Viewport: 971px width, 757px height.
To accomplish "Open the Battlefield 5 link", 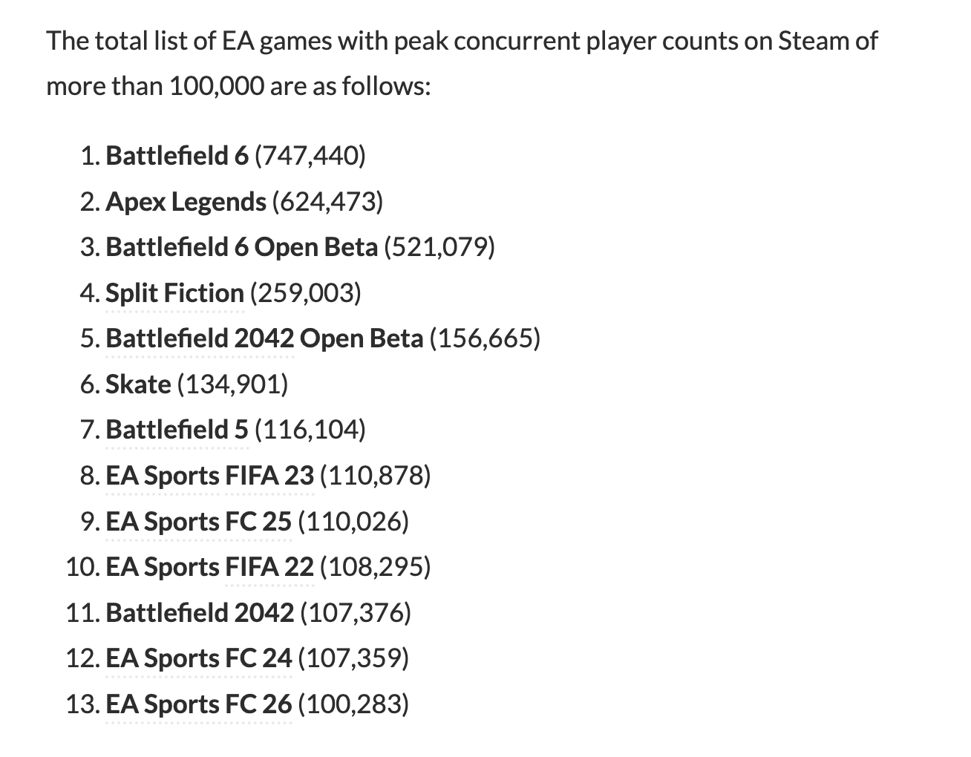I will (177, 430).
